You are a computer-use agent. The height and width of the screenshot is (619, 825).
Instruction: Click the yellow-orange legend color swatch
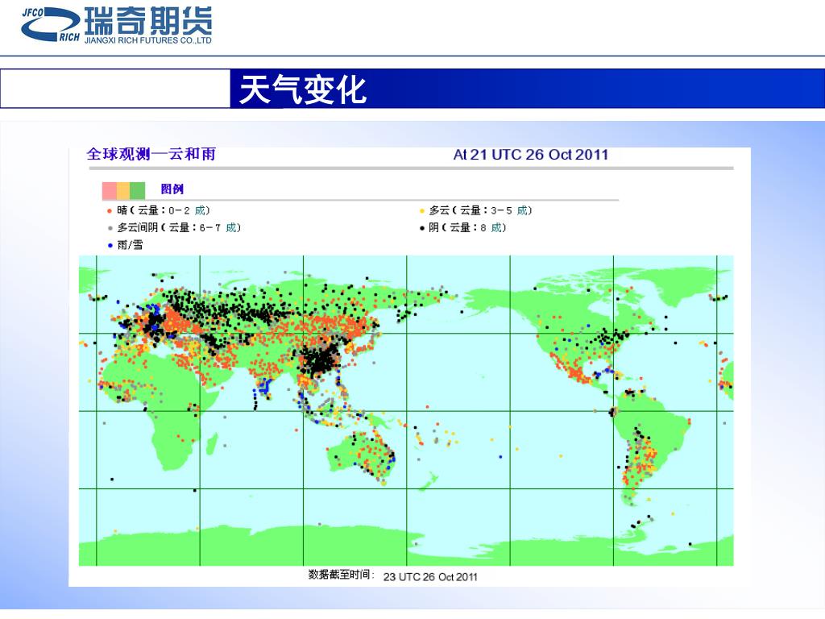click(123, 190)
